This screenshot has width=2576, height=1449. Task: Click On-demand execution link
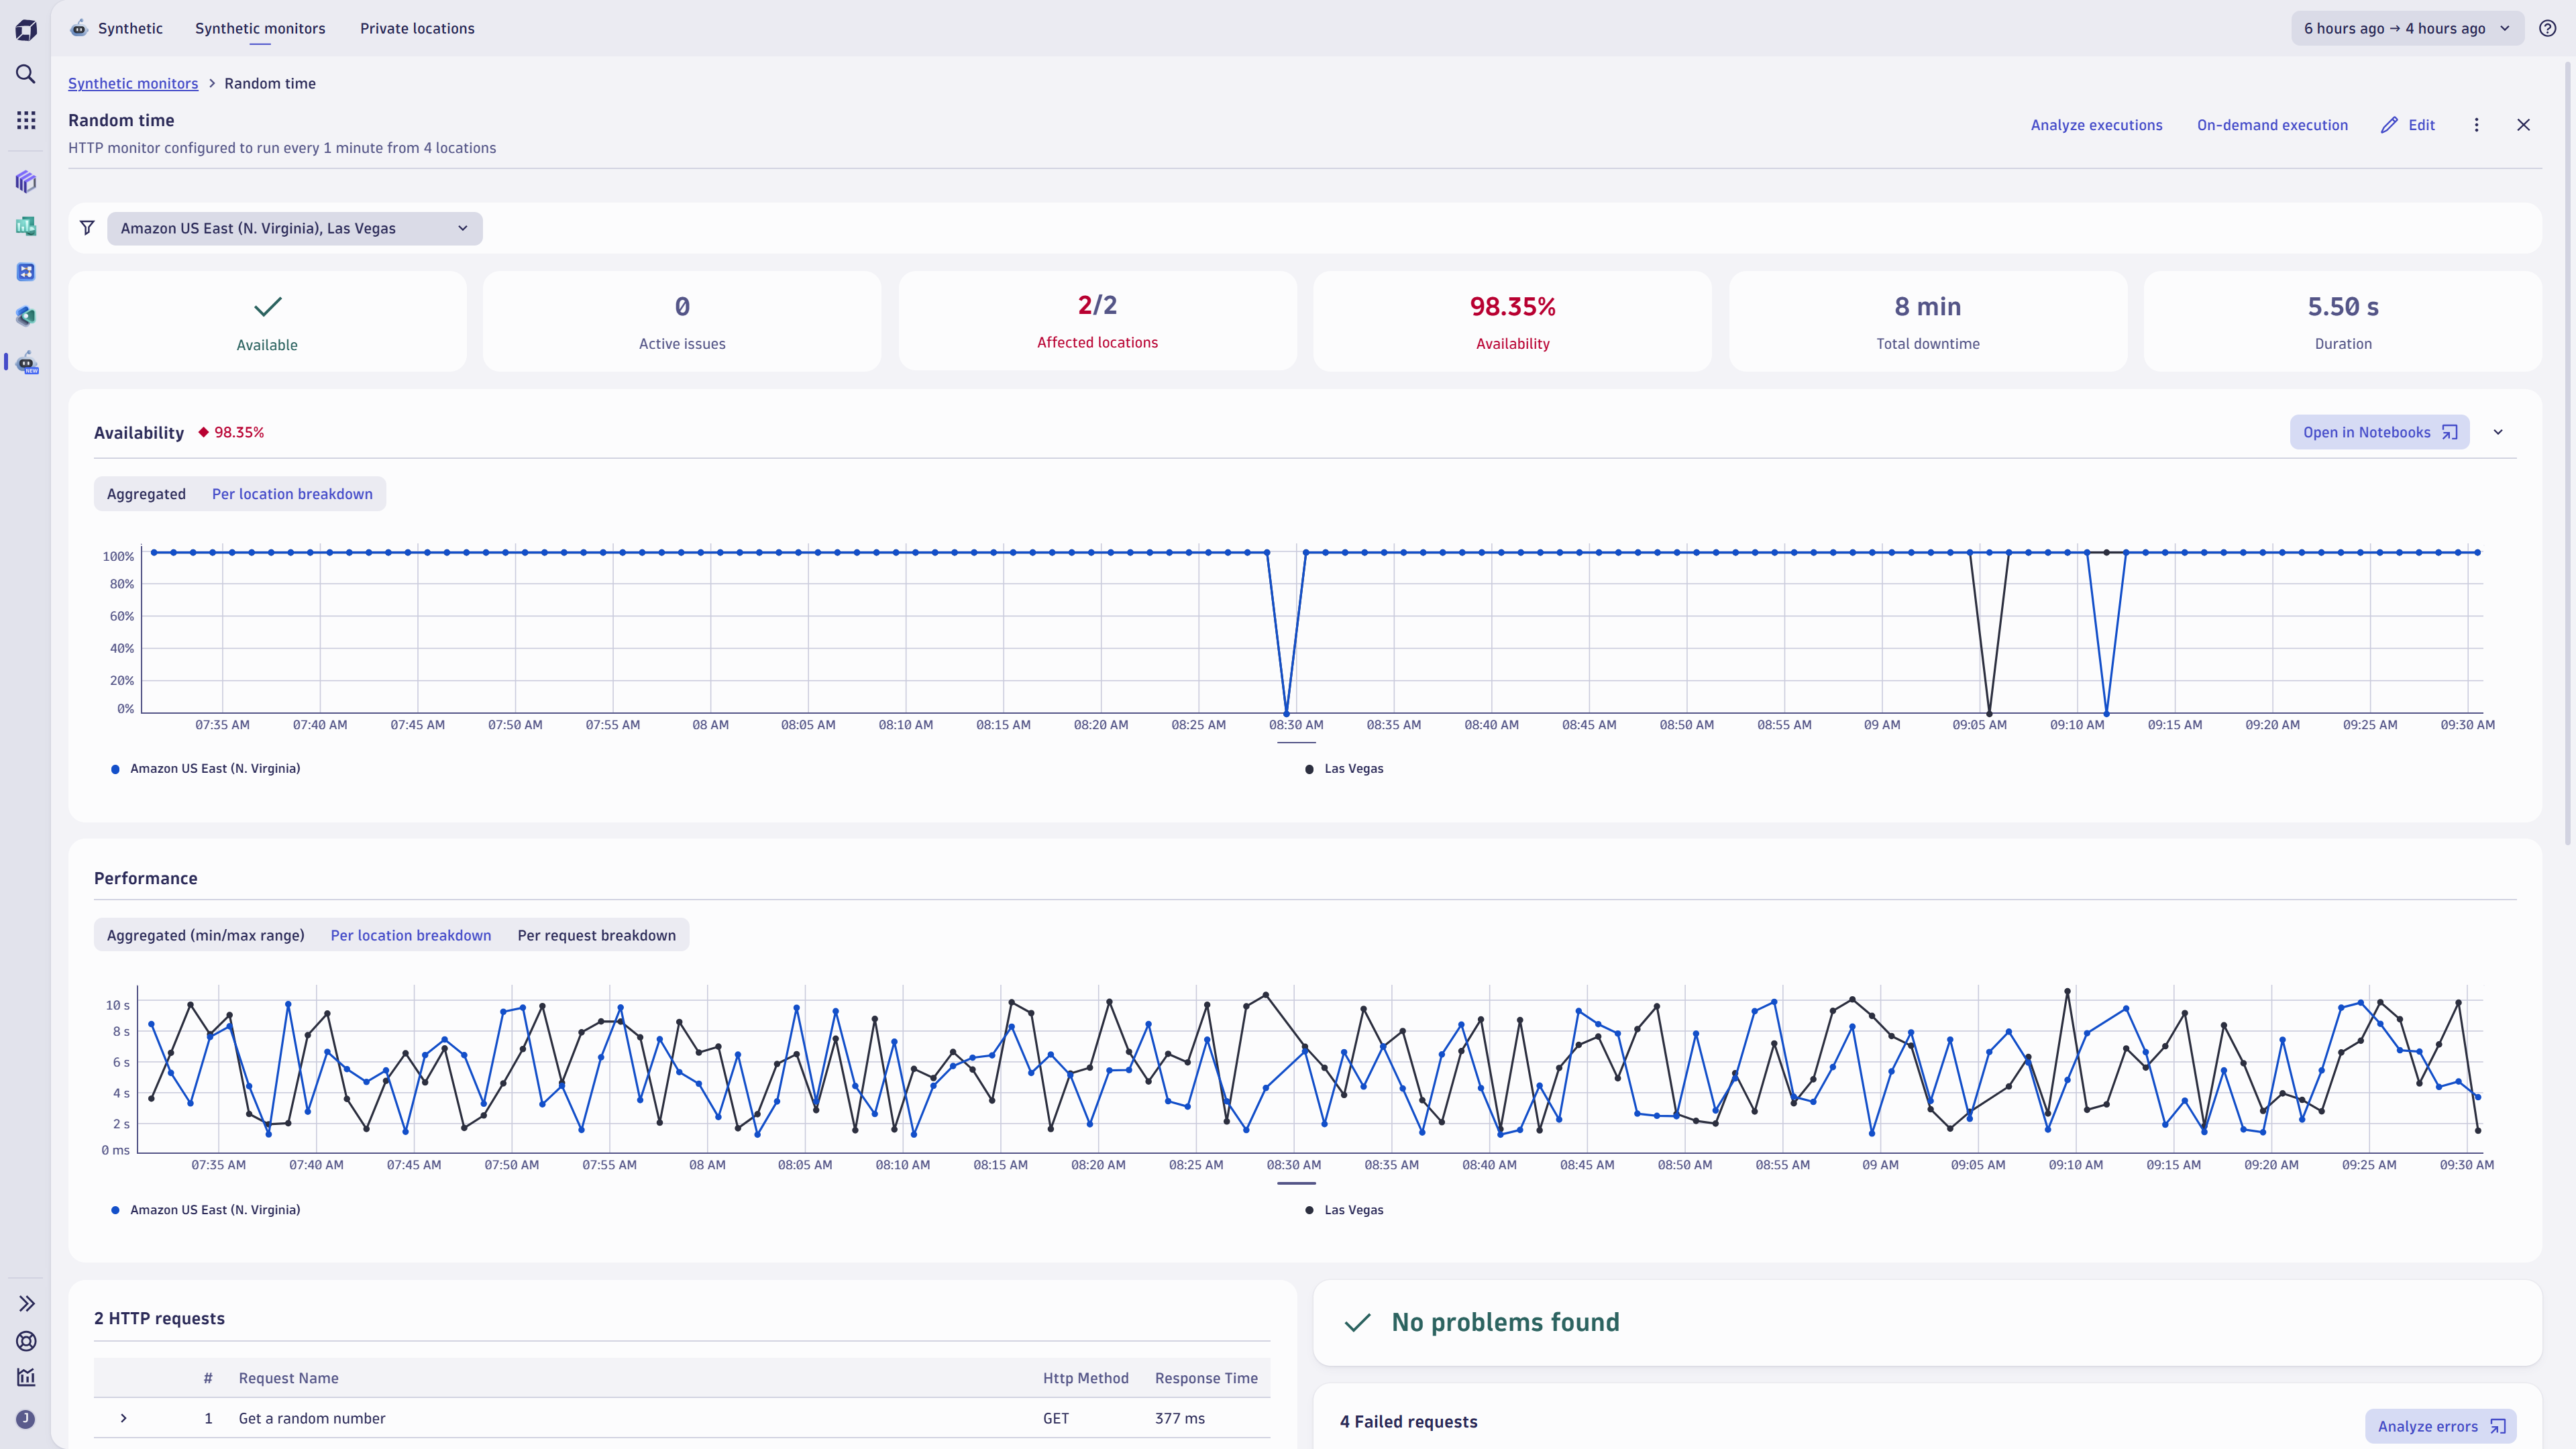(x=2272, y=125)
